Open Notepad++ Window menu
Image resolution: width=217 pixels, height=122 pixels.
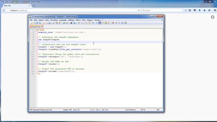pos(97,20)
